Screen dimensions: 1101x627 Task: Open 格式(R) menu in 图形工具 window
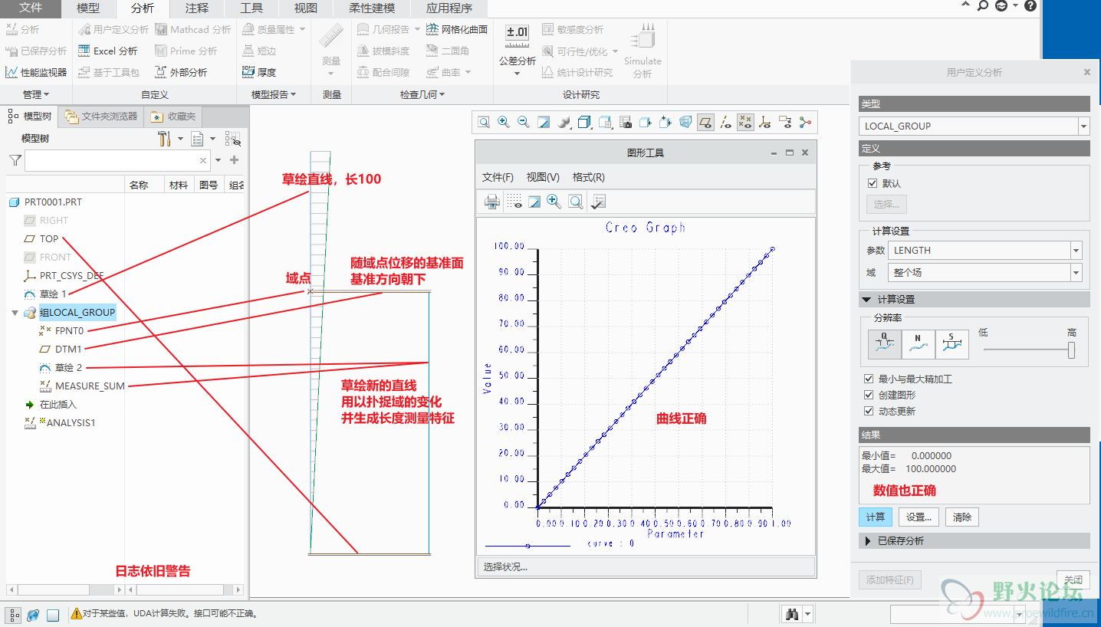(x=589, y=177)
